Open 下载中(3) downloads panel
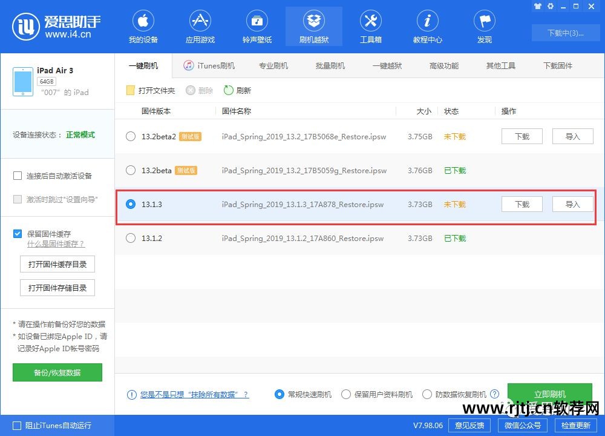Viewport: 605px width, 436px height. click(x=565, y=33)
